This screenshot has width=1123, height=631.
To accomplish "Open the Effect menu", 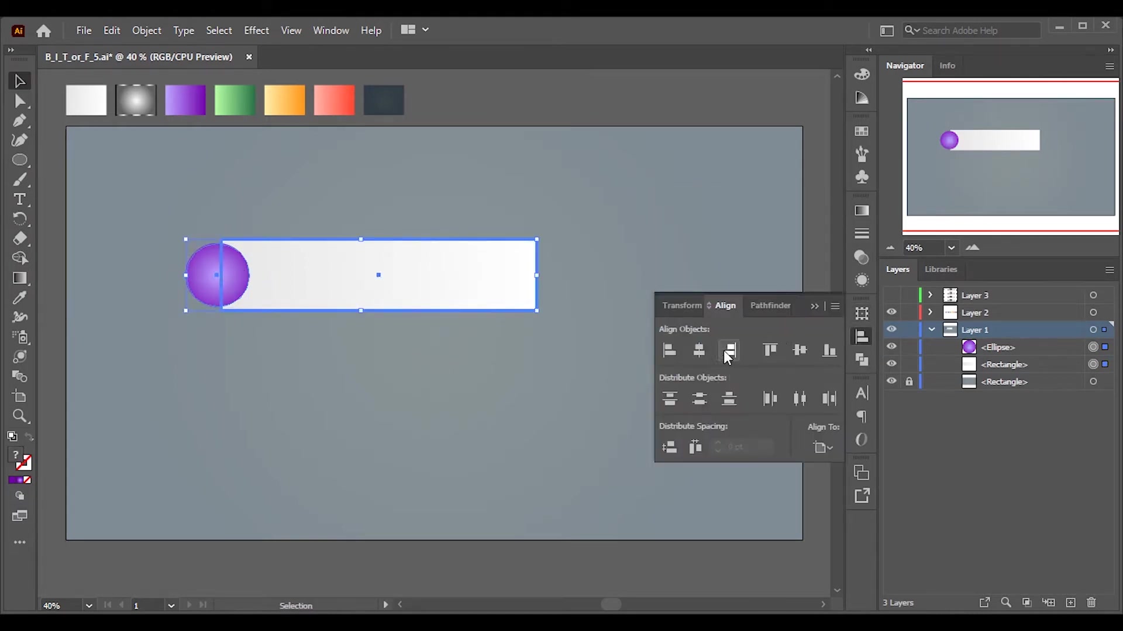I will [x=256, y=30].
